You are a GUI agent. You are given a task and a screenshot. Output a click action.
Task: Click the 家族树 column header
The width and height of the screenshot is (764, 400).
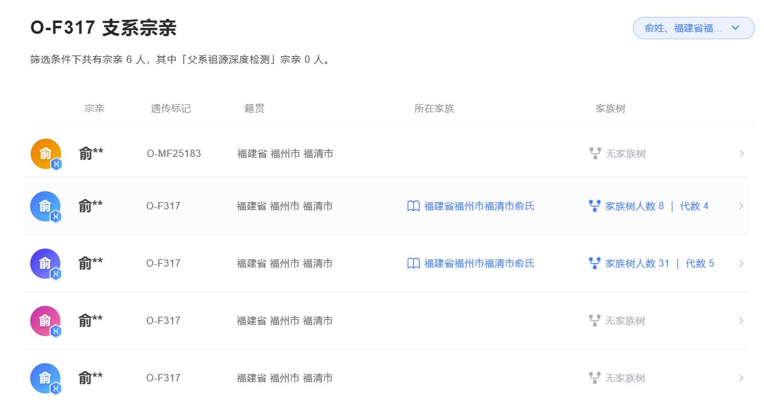tap(610, 109)
